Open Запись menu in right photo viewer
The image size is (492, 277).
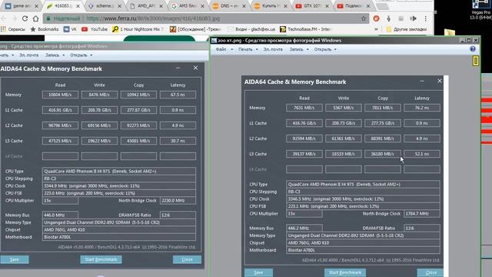[x=299, y=49]
